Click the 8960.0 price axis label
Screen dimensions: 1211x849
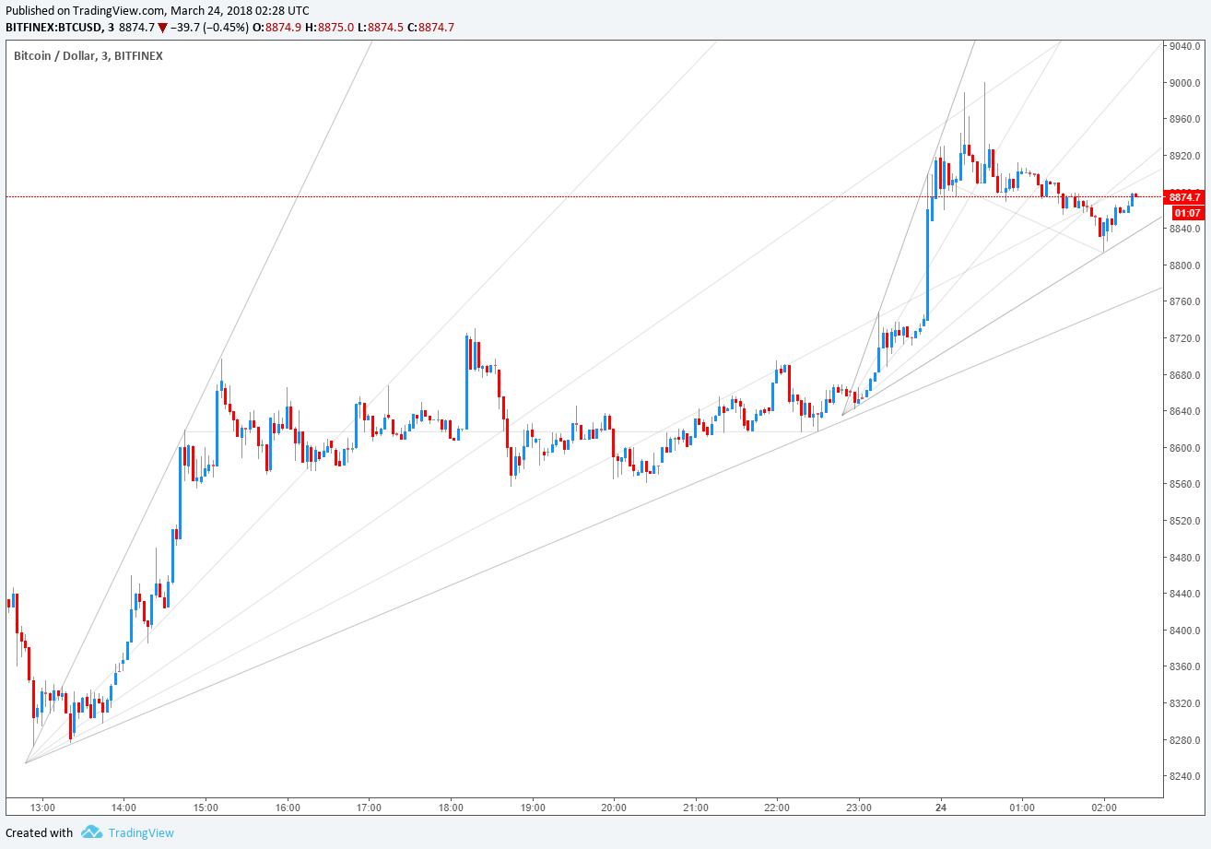coord(1184,120)
